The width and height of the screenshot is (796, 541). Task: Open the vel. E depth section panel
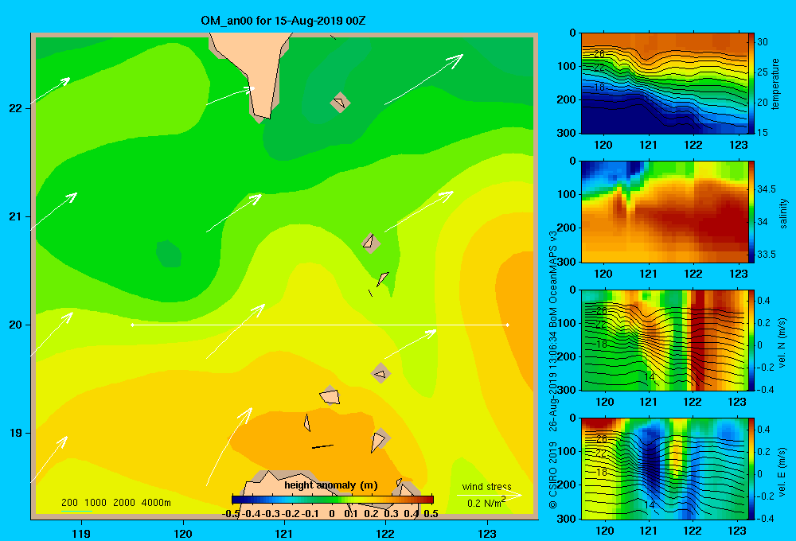pyautogui.click(x=664, y=469)
